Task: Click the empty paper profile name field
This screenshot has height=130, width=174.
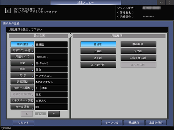Action: (51, 51)
